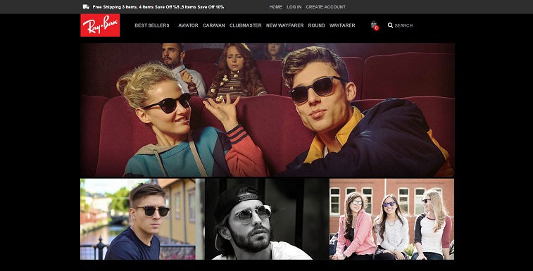Open the Clubmaster category
Image resolution: width=533 pixels, height=271 pixels.
pos(246,25)
